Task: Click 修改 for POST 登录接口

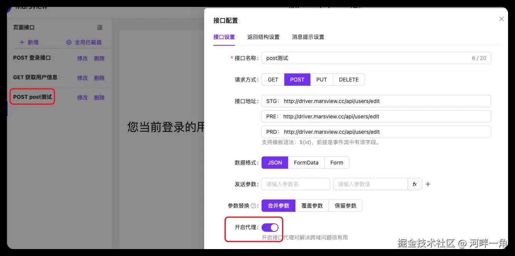Action: tap(82, 58)
